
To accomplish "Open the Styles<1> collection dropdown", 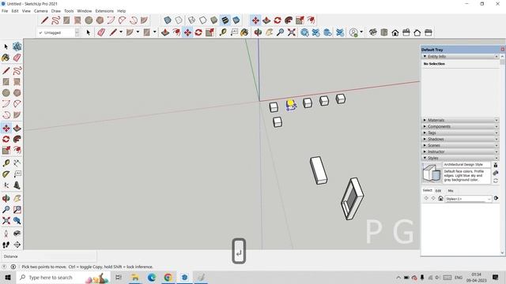I will 468,199.
